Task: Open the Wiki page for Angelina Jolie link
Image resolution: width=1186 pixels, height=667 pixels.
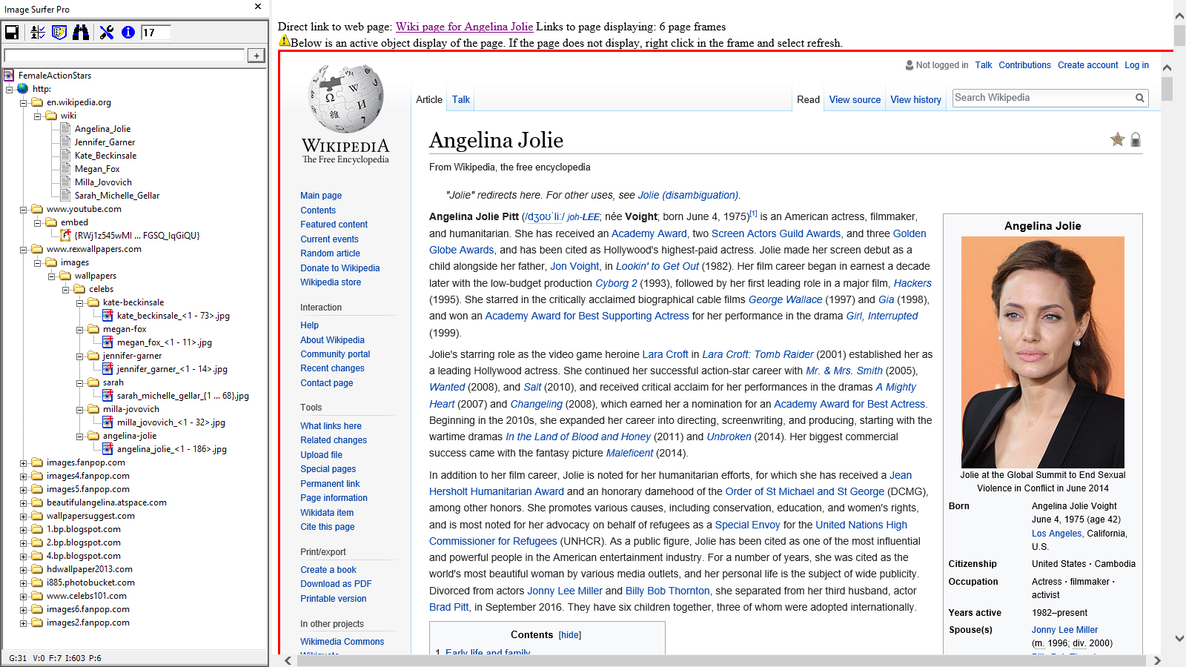Action: pos(464,27)
